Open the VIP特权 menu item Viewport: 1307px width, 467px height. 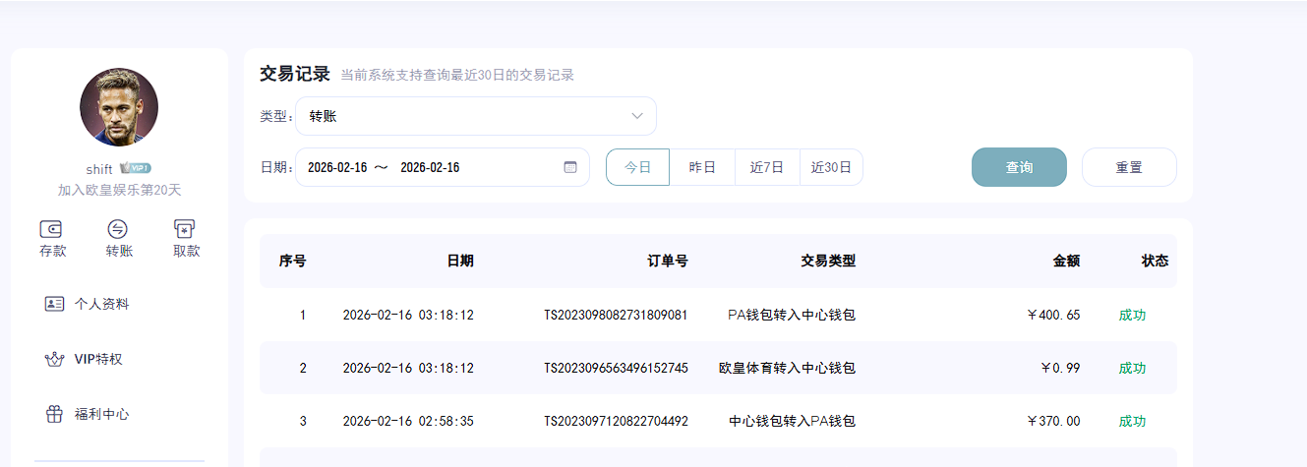[98, 359]
